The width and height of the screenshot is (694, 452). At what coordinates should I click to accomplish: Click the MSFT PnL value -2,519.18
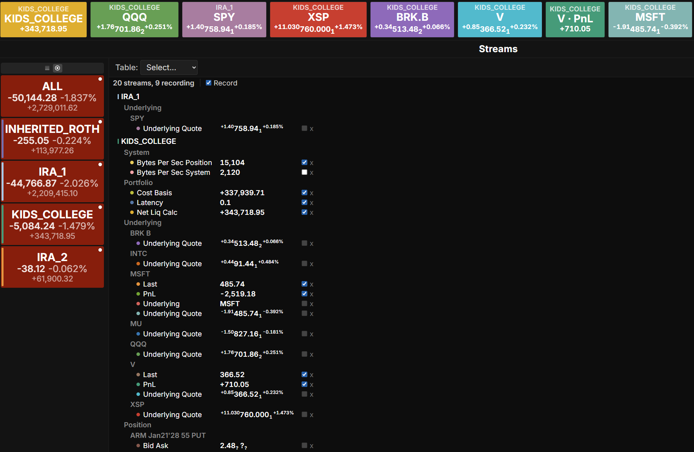tap(238, 294)
